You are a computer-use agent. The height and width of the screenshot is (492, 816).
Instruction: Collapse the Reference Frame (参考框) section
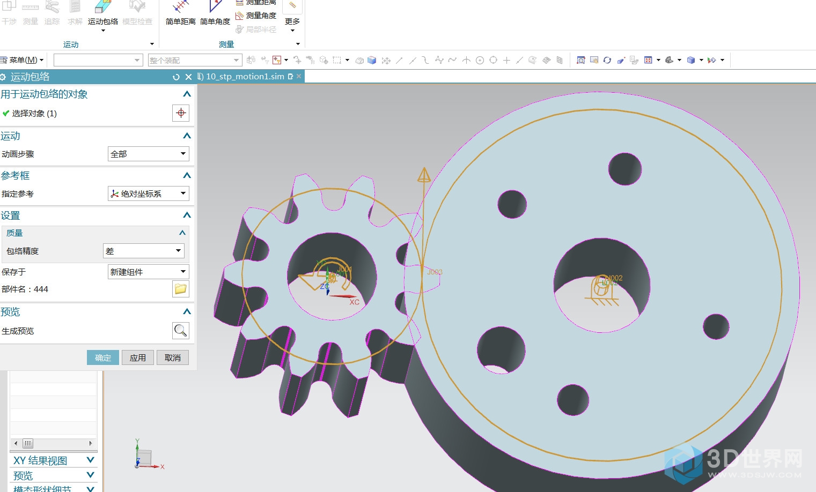[x=187, y=175]
